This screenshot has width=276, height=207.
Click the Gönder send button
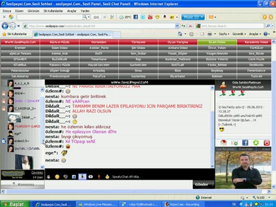coord(204,185)
